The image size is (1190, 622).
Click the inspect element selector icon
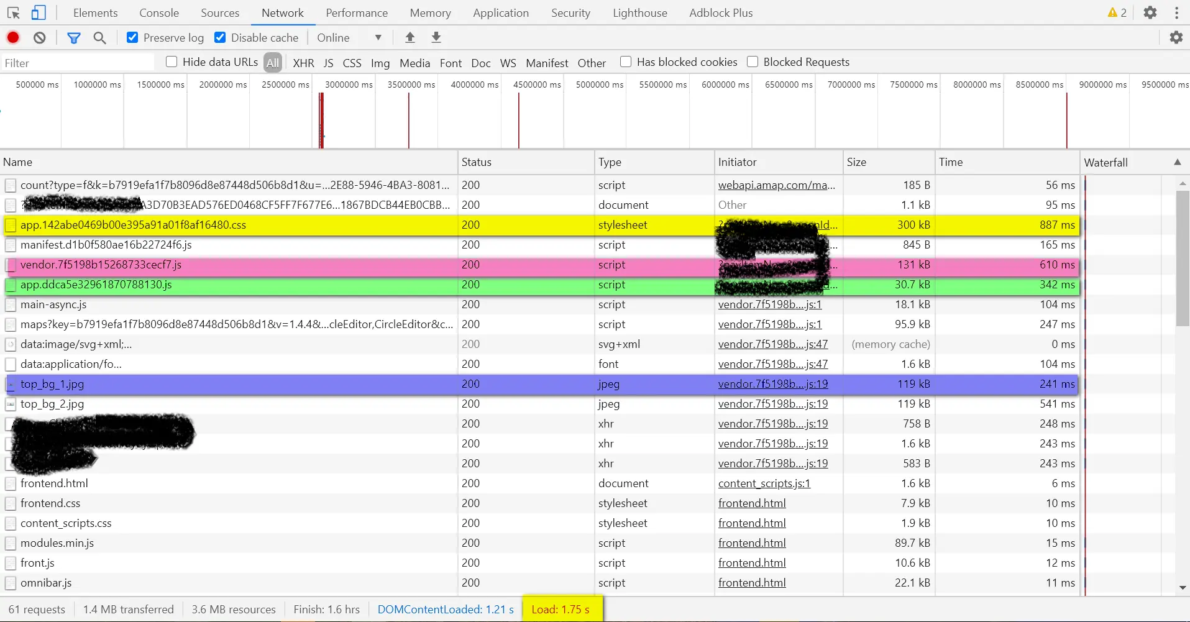pyautogui.click(x=14, y=12)
